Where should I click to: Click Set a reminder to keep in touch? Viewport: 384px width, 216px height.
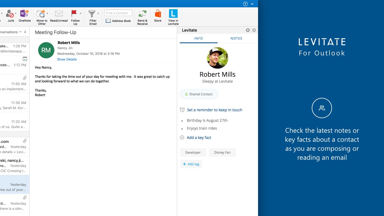(214, 110)
